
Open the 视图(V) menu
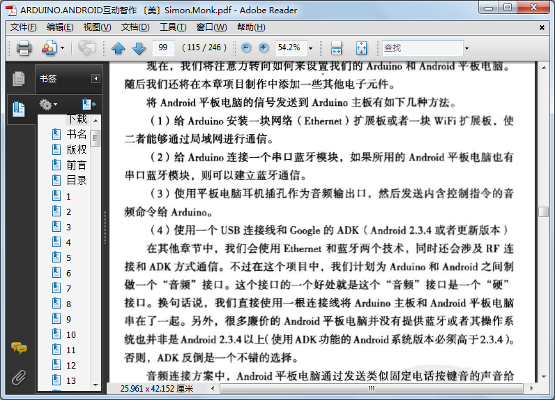click(x=97, y=27)
